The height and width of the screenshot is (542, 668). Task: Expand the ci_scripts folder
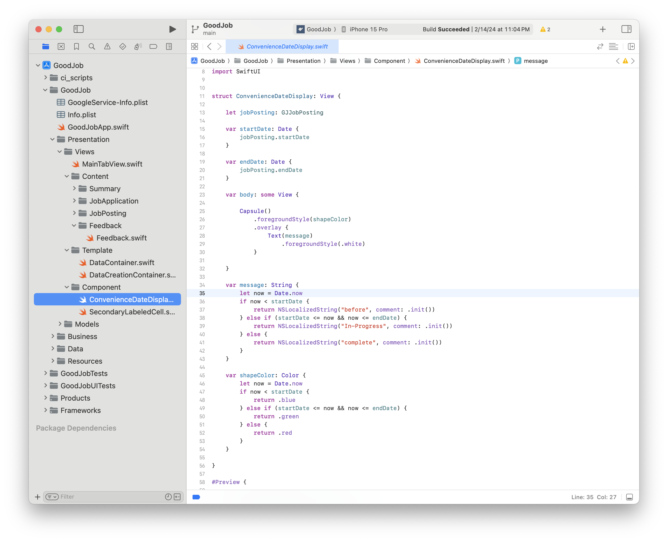(x=46, y=78)
